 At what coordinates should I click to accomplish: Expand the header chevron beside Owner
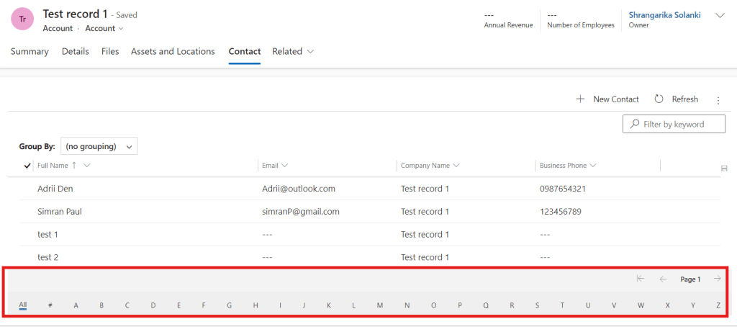(x=719, y=15)
